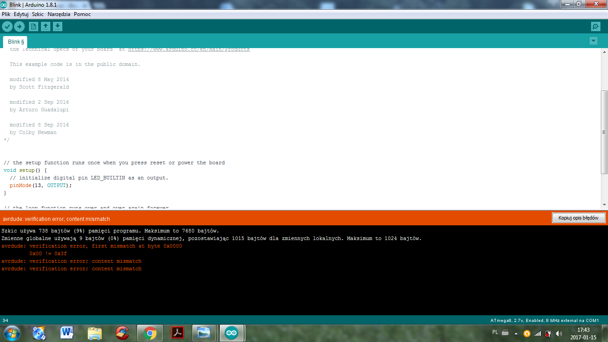Switch to Google Chrome in taskbar

[x=150, y=333]
